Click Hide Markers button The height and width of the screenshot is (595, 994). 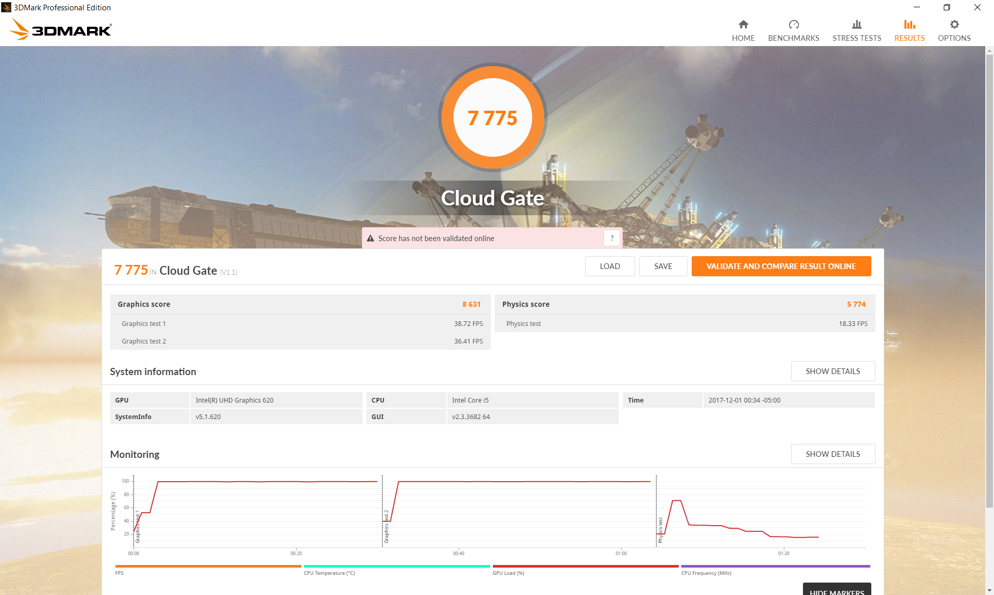pos(836,590)
